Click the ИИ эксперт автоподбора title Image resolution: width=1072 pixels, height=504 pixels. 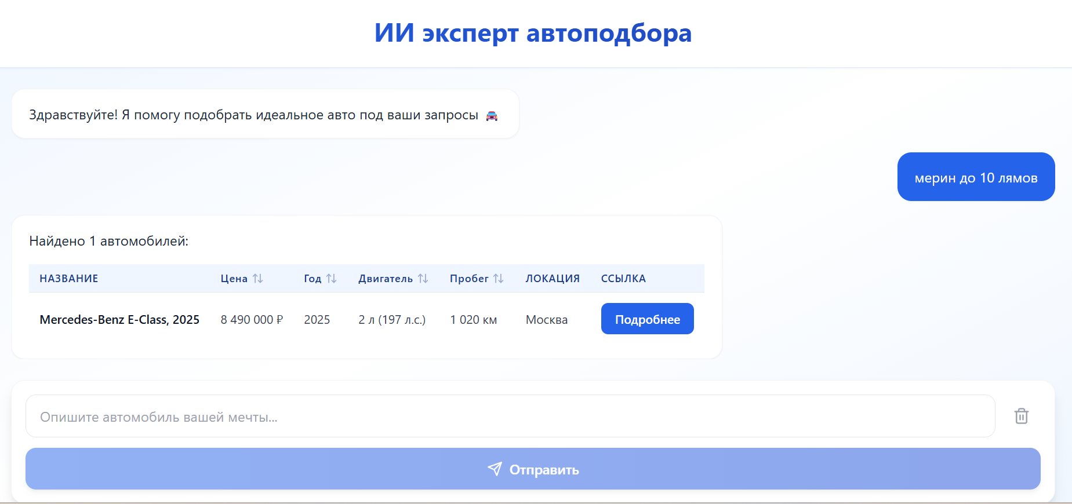pos(533,33)
